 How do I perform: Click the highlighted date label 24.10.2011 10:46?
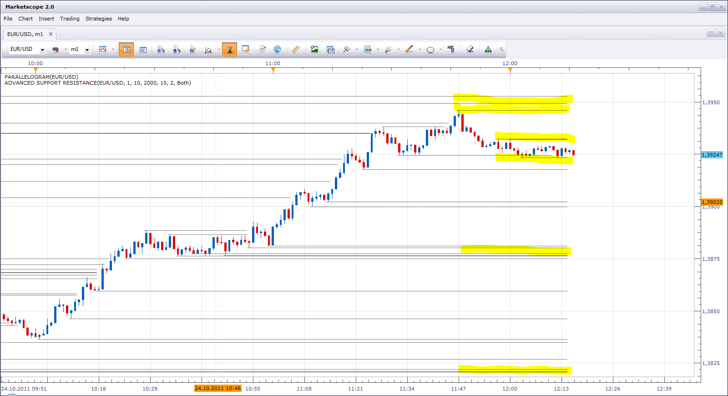(x=217, y=388)
